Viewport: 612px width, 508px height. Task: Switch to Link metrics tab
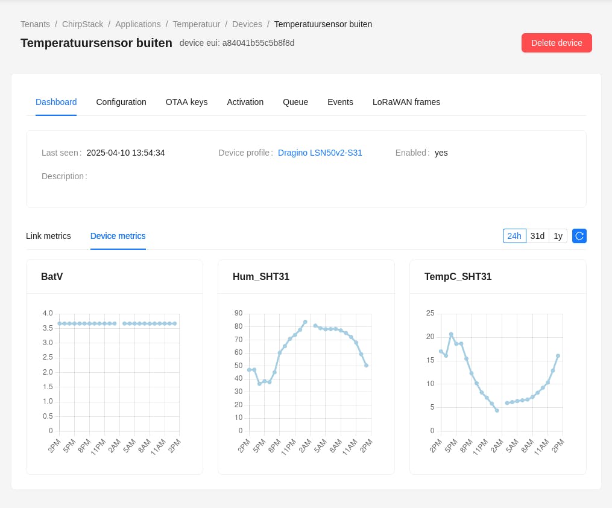pyautogui.click(x=48, y=236)
